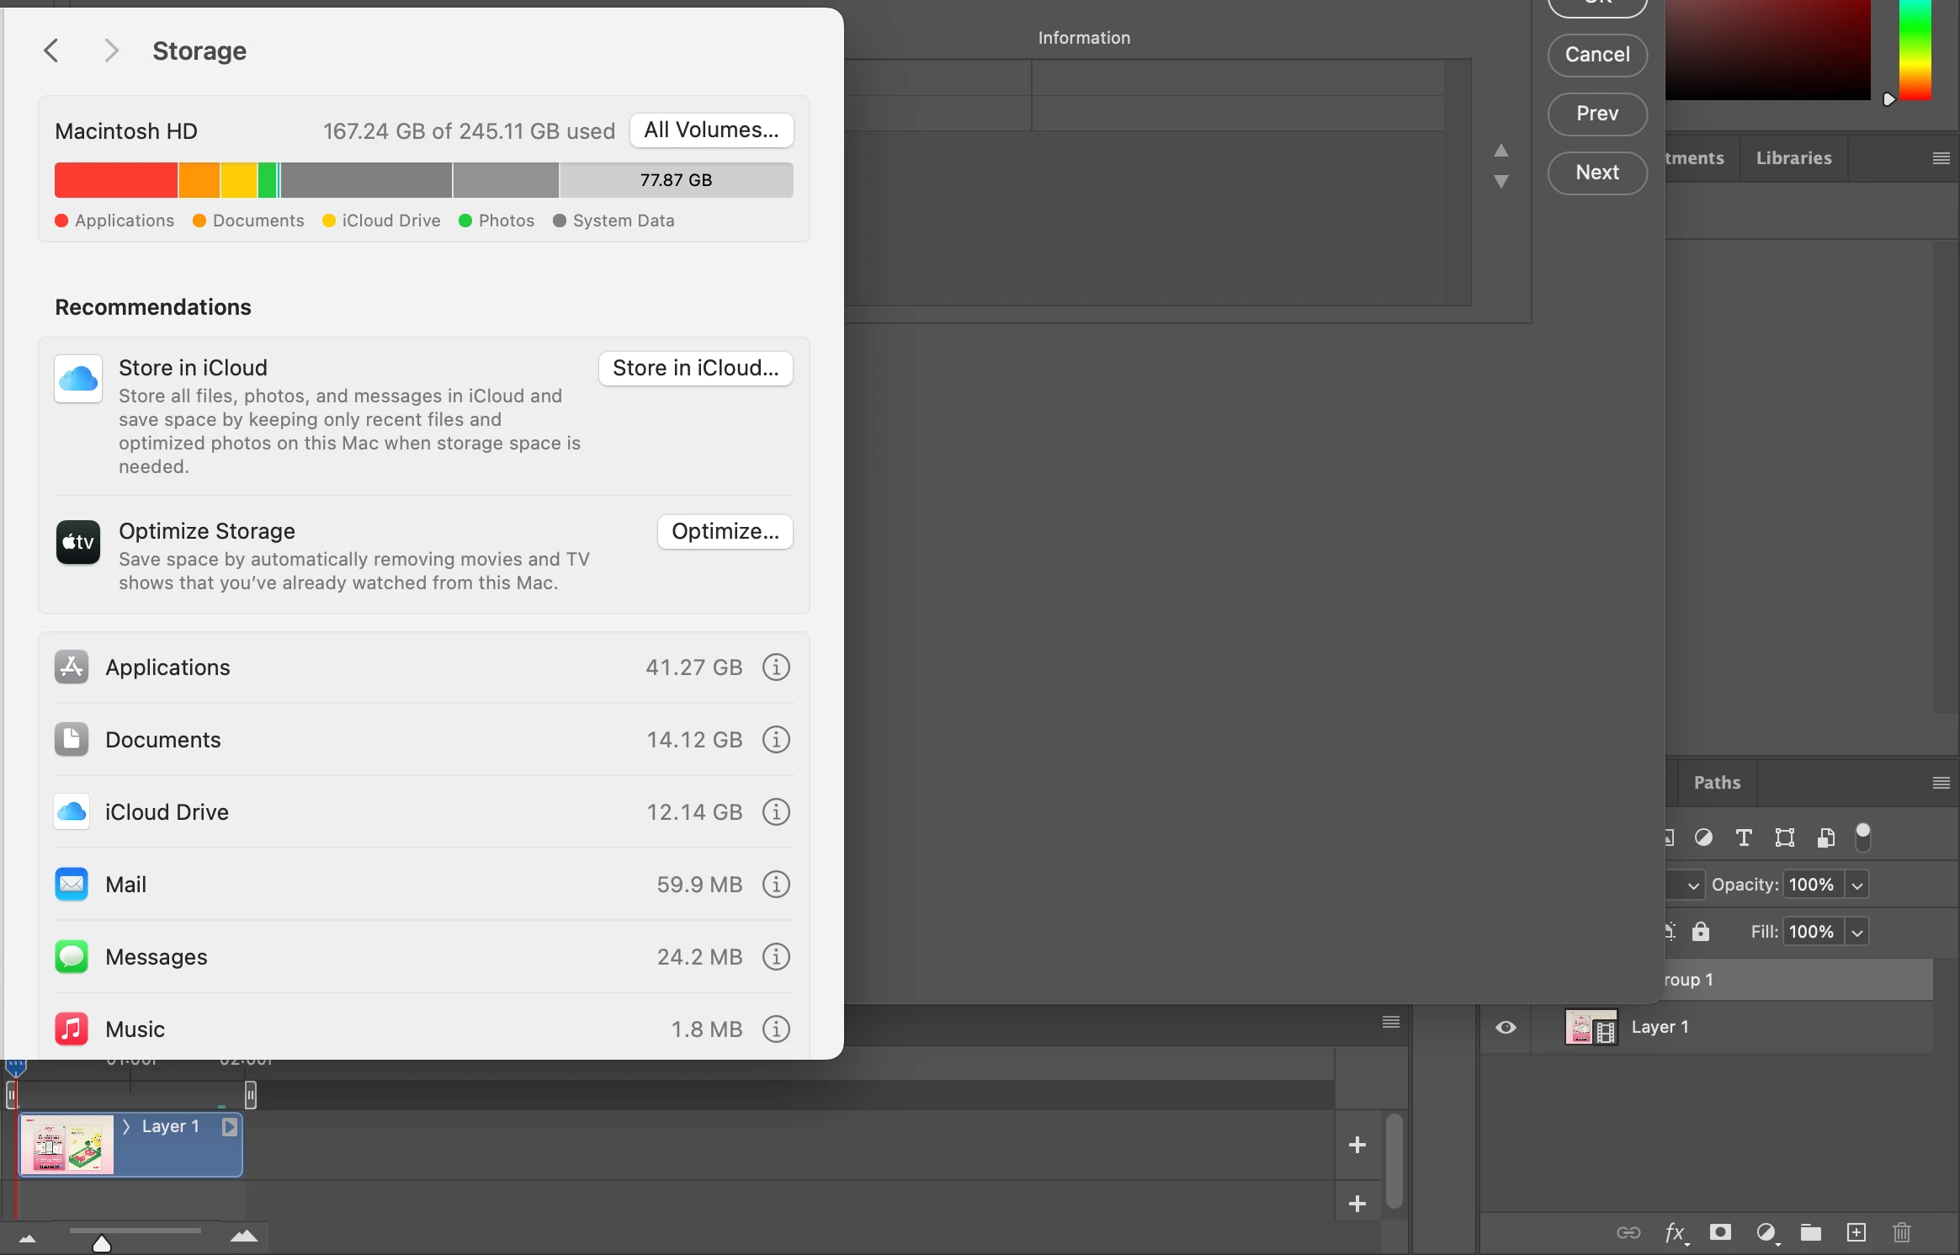Screen dimensions: 1960x1255
Task: Open the Opacity dropdown arrow
Action: point(1857,885)
